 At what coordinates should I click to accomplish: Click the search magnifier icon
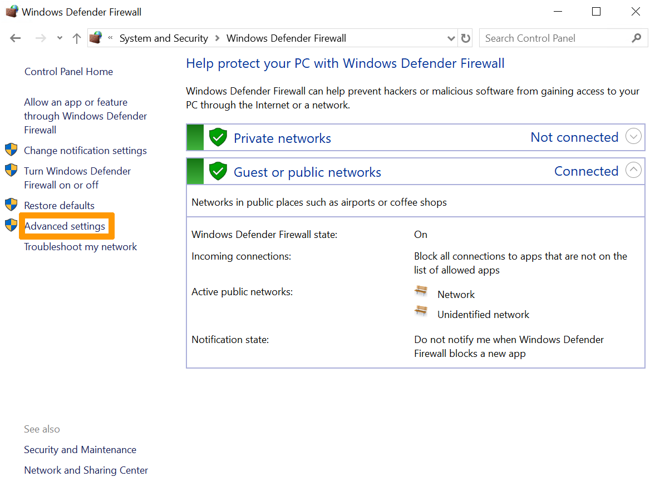(636, 38)
